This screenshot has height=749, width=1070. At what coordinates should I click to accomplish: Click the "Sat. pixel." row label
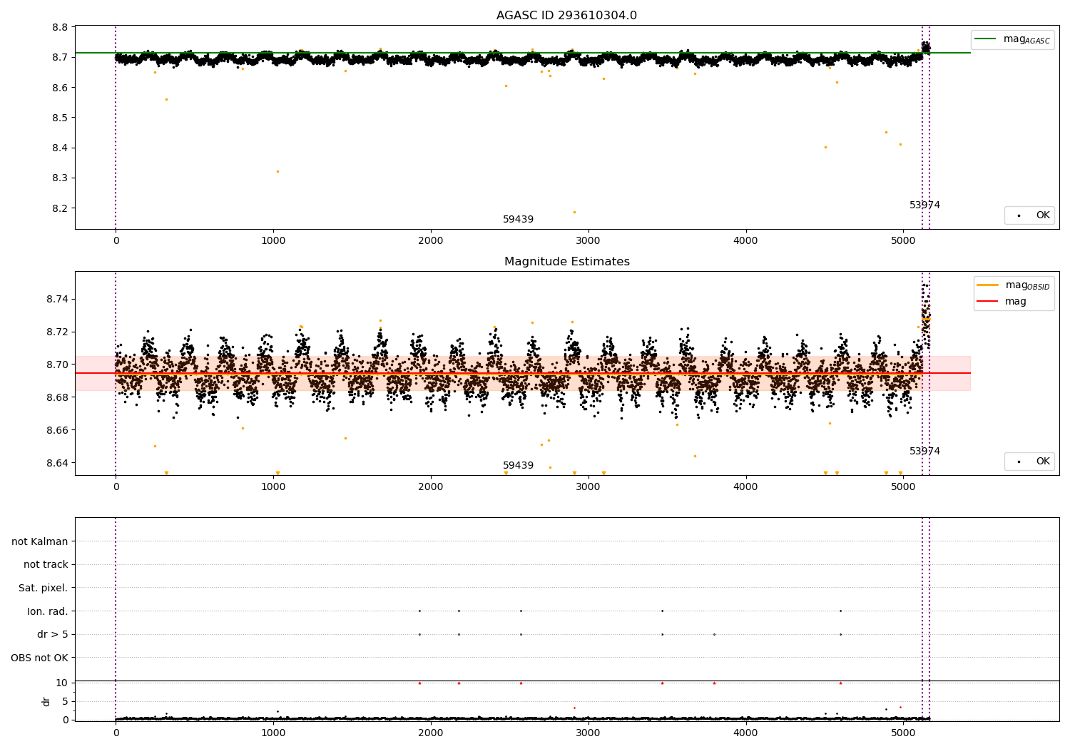(x=44, y=588)
